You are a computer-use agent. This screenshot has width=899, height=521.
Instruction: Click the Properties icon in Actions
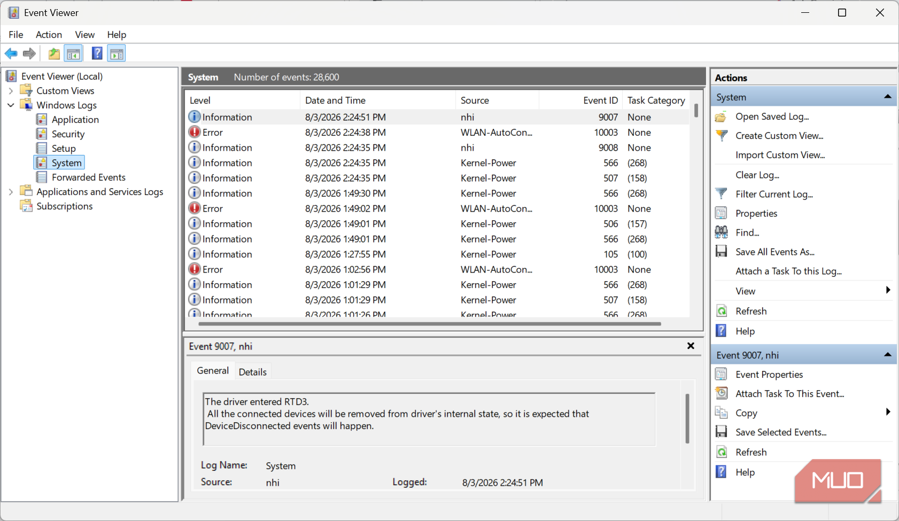[721, 213]
